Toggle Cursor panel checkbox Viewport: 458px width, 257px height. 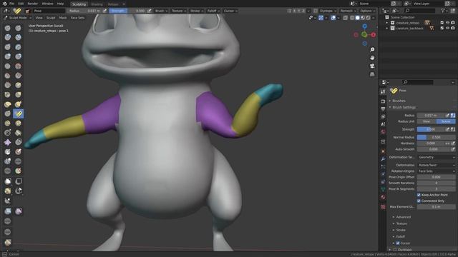click(398, 243)
